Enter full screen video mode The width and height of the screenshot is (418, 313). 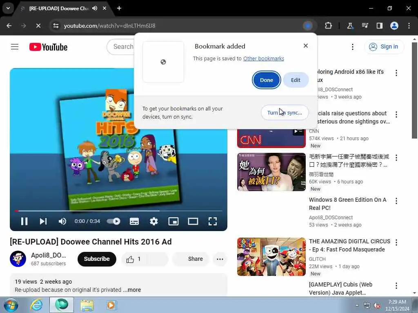[212, 221]
